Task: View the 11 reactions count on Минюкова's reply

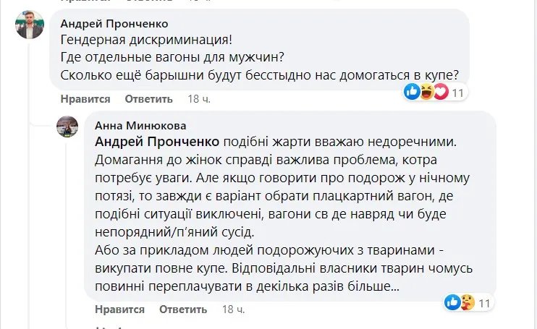Action: coord(485,303)
